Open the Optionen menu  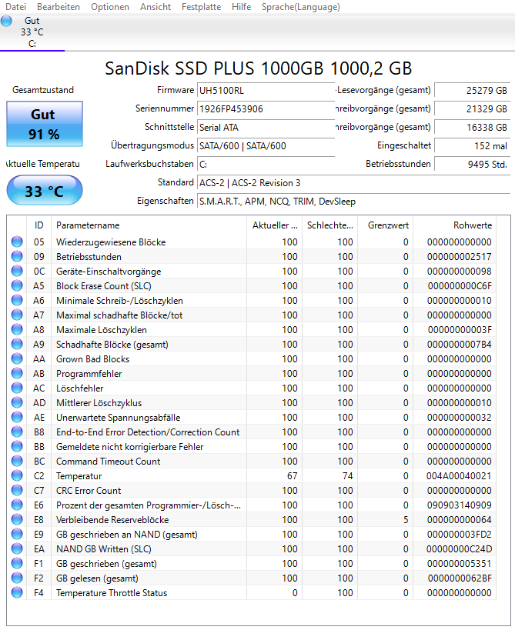[x=110, y=6]
